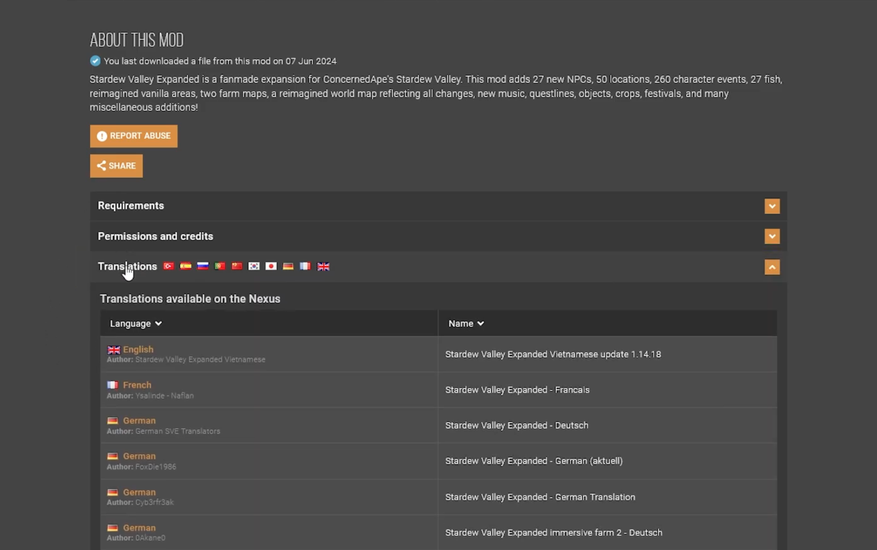Click the Portuguese flag in Translations header
Viewport: 877px width, 550px height.
[220, 266]
